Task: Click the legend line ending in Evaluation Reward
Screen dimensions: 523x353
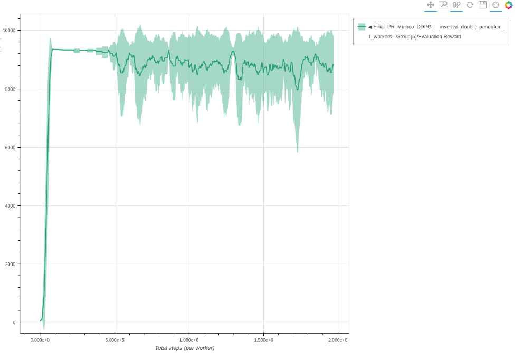Action: (x=414, y=37)
